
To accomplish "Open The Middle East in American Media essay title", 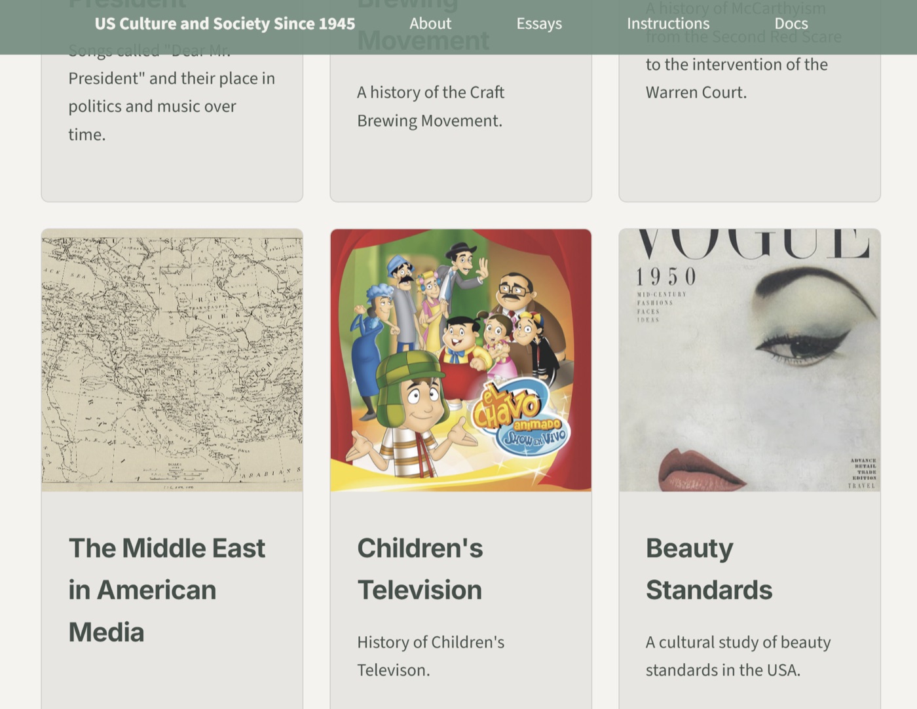I will (167, 590).
